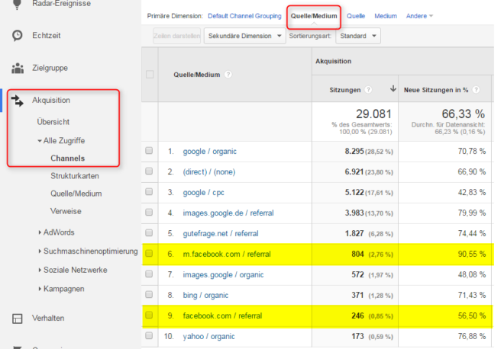The width and height of the screenshot is (504, 349).
Task: Switch to Quelle primary dimension
Action: click(356, 16)
